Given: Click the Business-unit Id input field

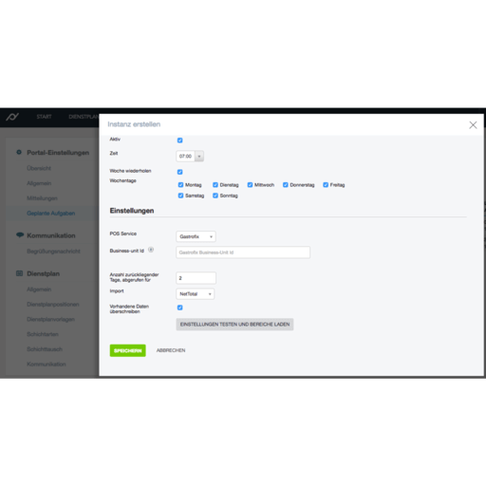Looking at the screenshot, I should click(243, 252).
